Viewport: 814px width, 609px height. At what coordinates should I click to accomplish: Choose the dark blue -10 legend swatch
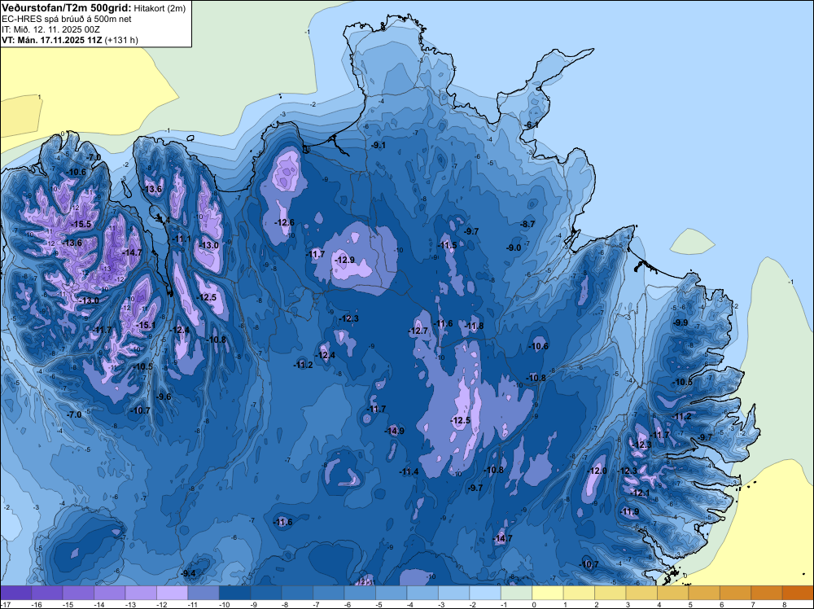point(234,593)
